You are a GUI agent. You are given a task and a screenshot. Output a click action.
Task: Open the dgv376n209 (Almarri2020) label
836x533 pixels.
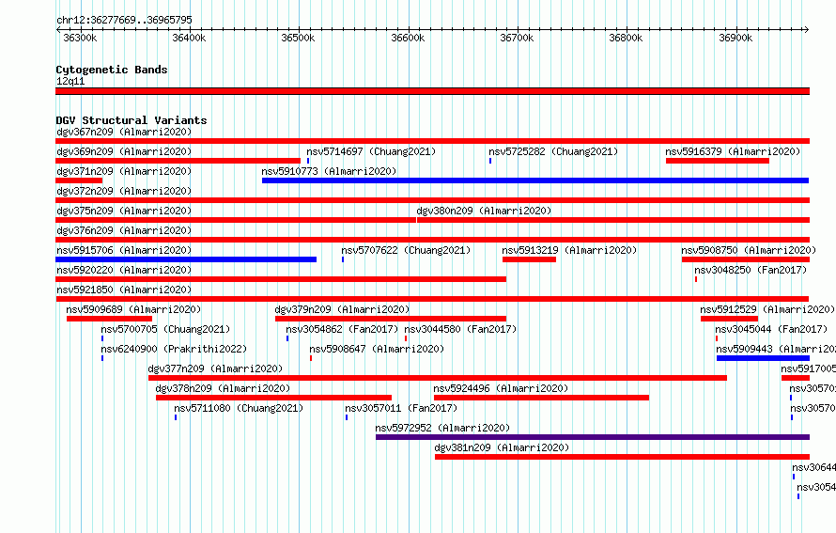[124, 230]
